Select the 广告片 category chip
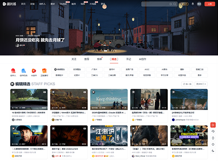 (x=94, y=70)
